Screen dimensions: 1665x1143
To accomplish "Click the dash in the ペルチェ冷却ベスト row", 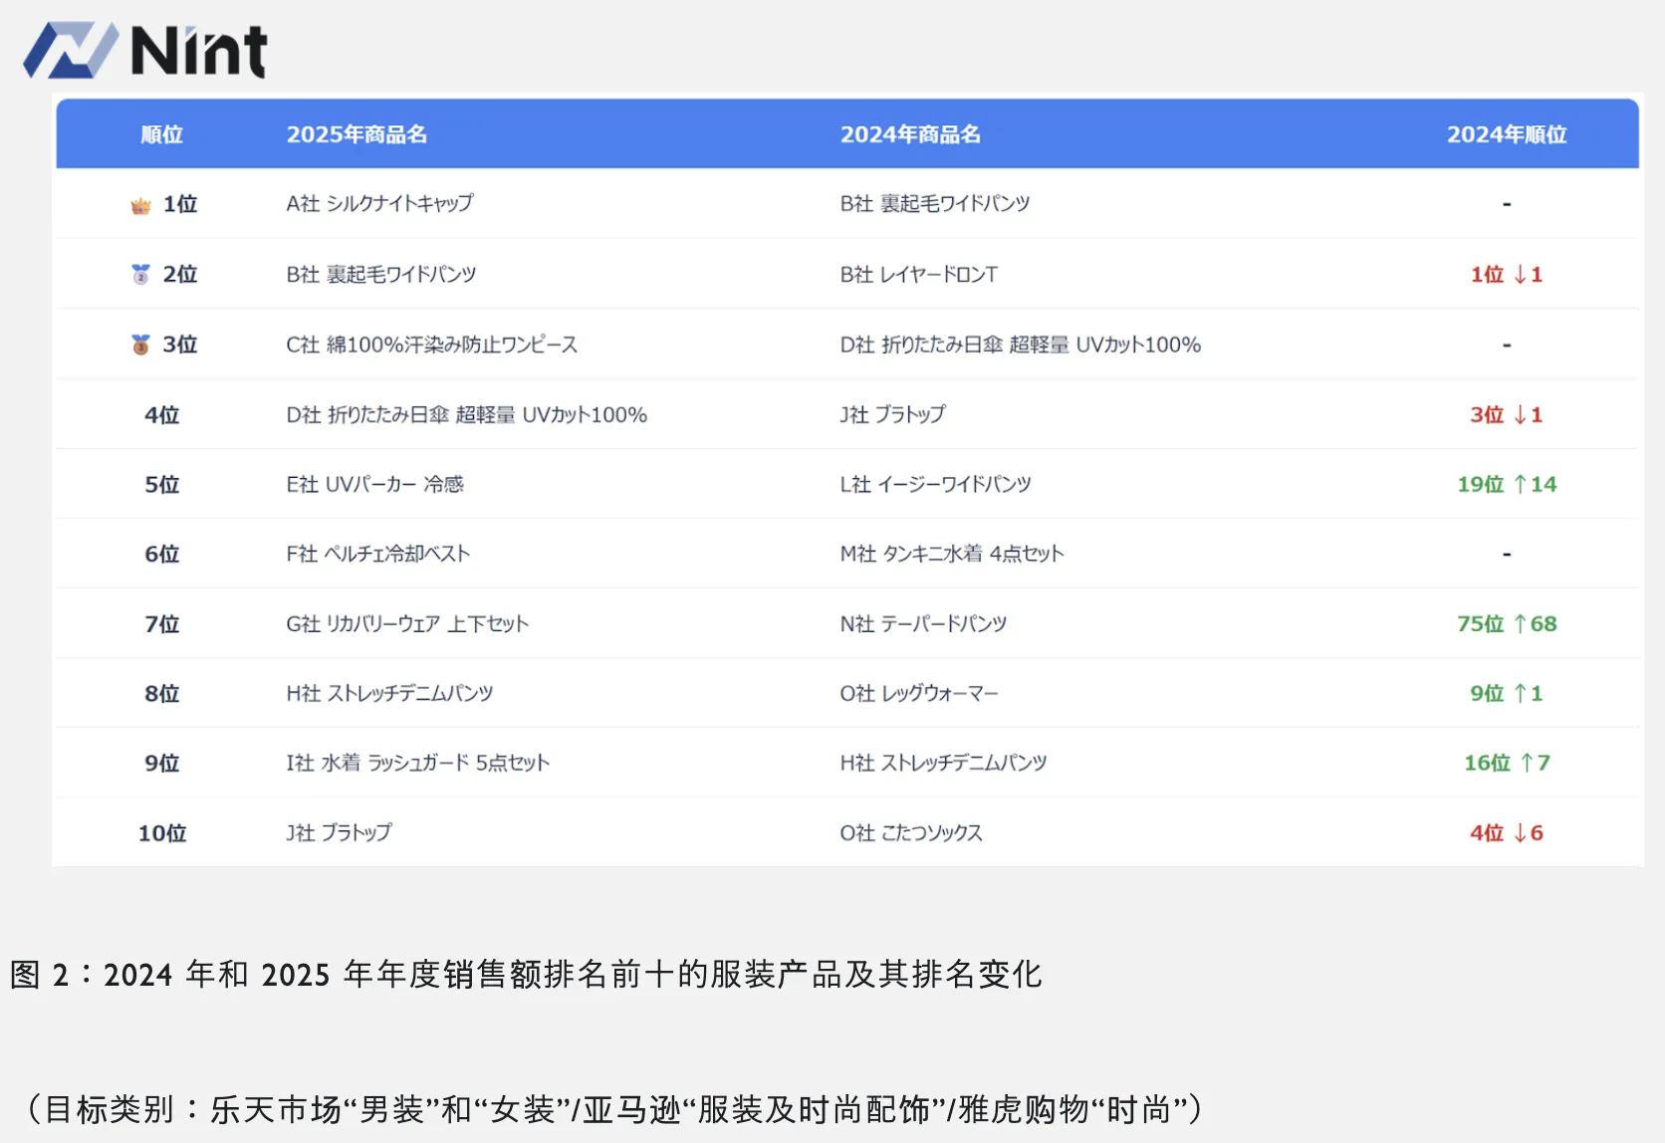I will (x=1507, y=554).
